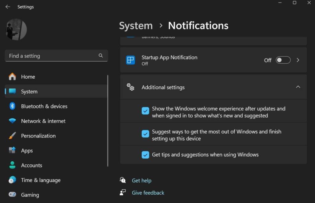Collapse the Additional settings section
Image resolution: width=315 pixels, height=203 pixels.
pyautogui.click(x=298, y=87)
